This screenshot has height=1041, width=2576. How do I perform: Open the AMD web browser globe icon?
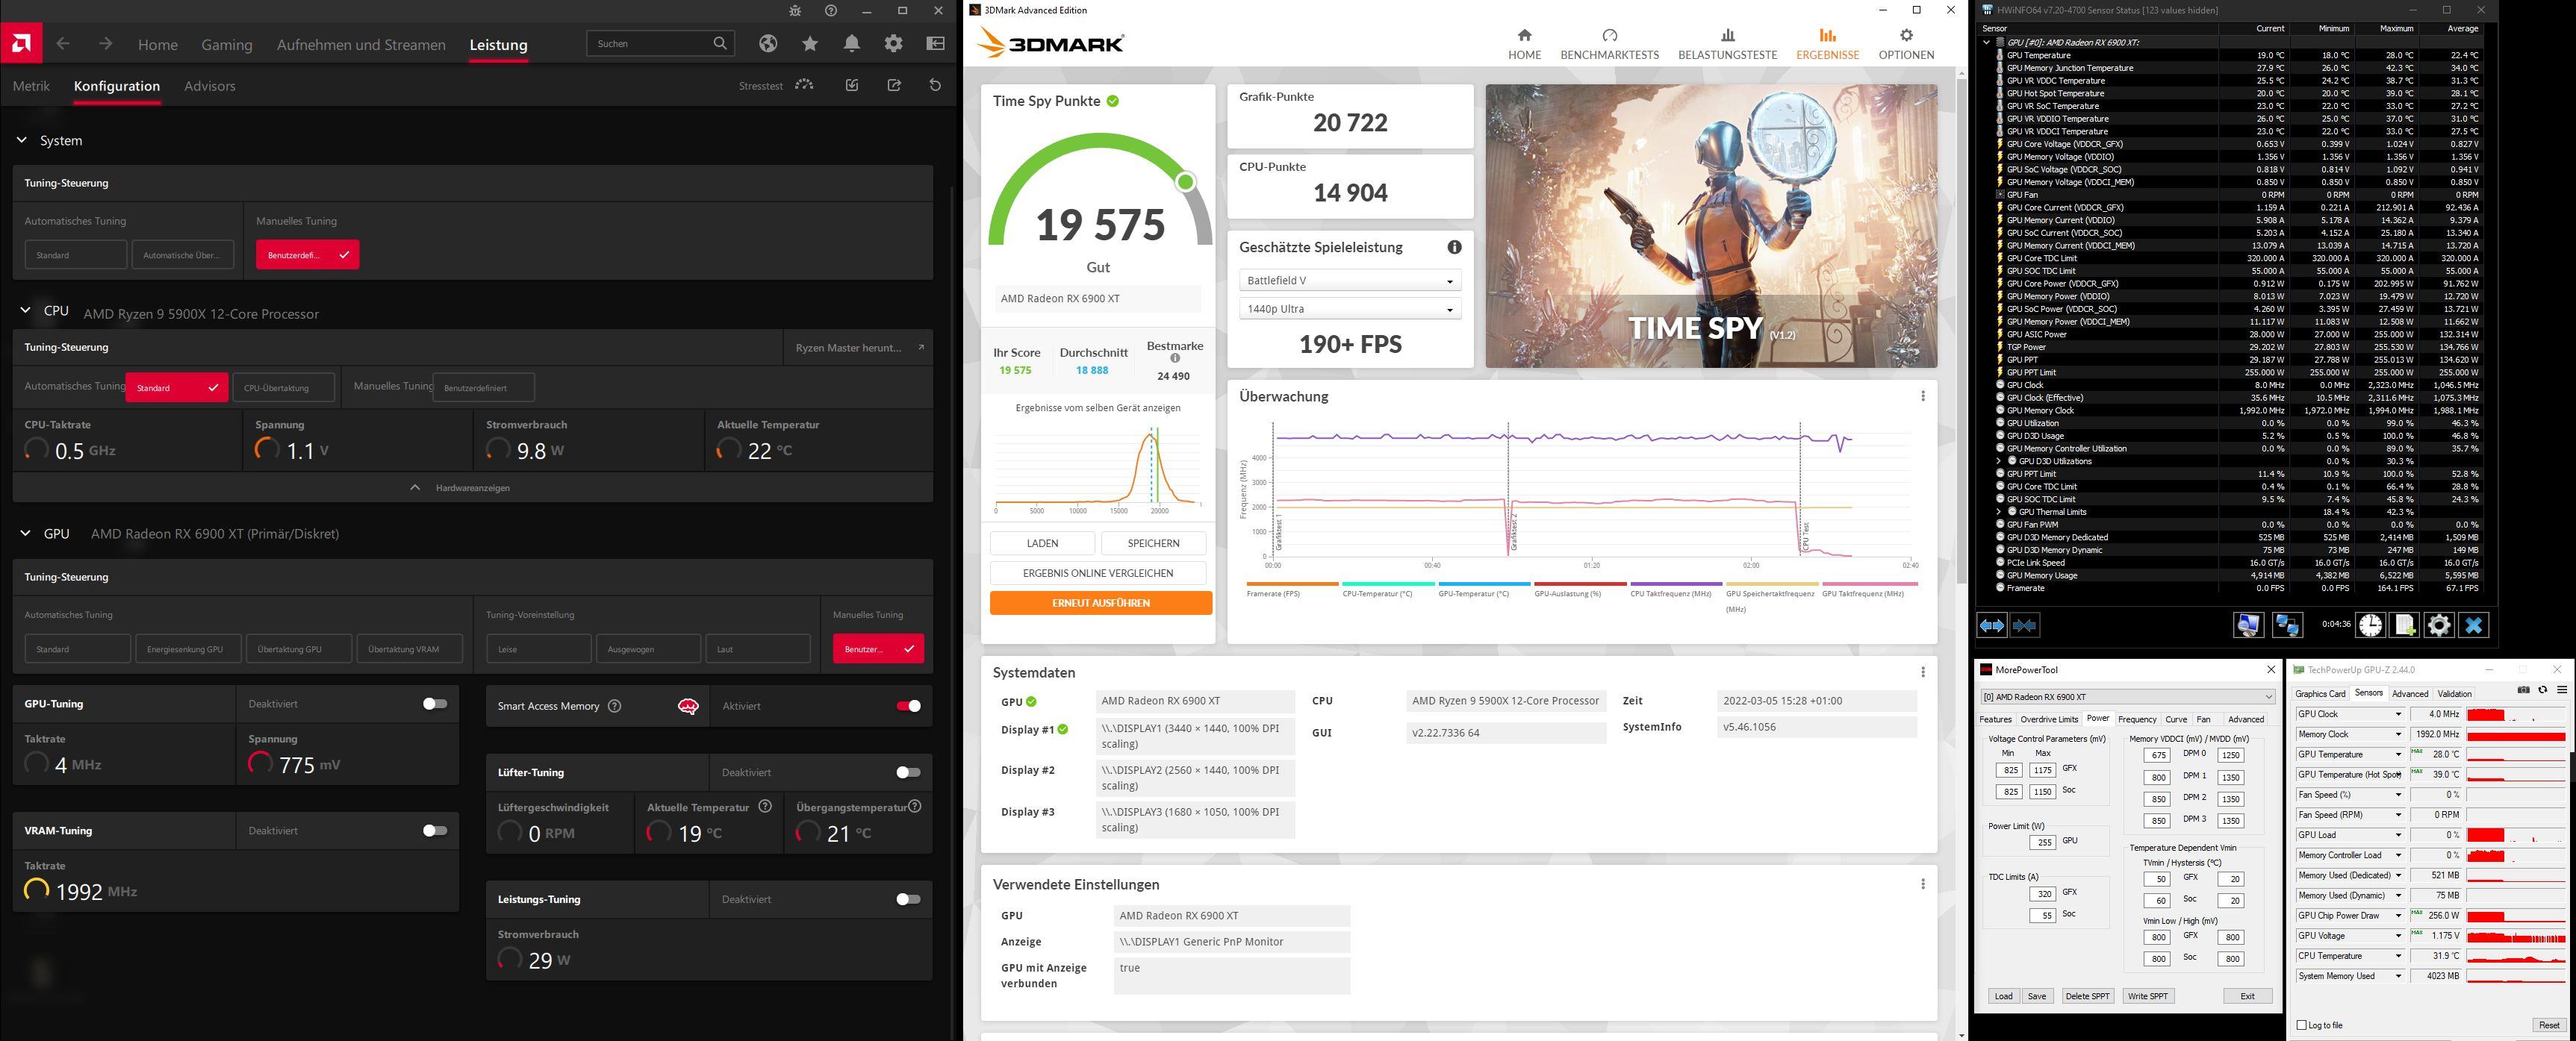[768, 44]
